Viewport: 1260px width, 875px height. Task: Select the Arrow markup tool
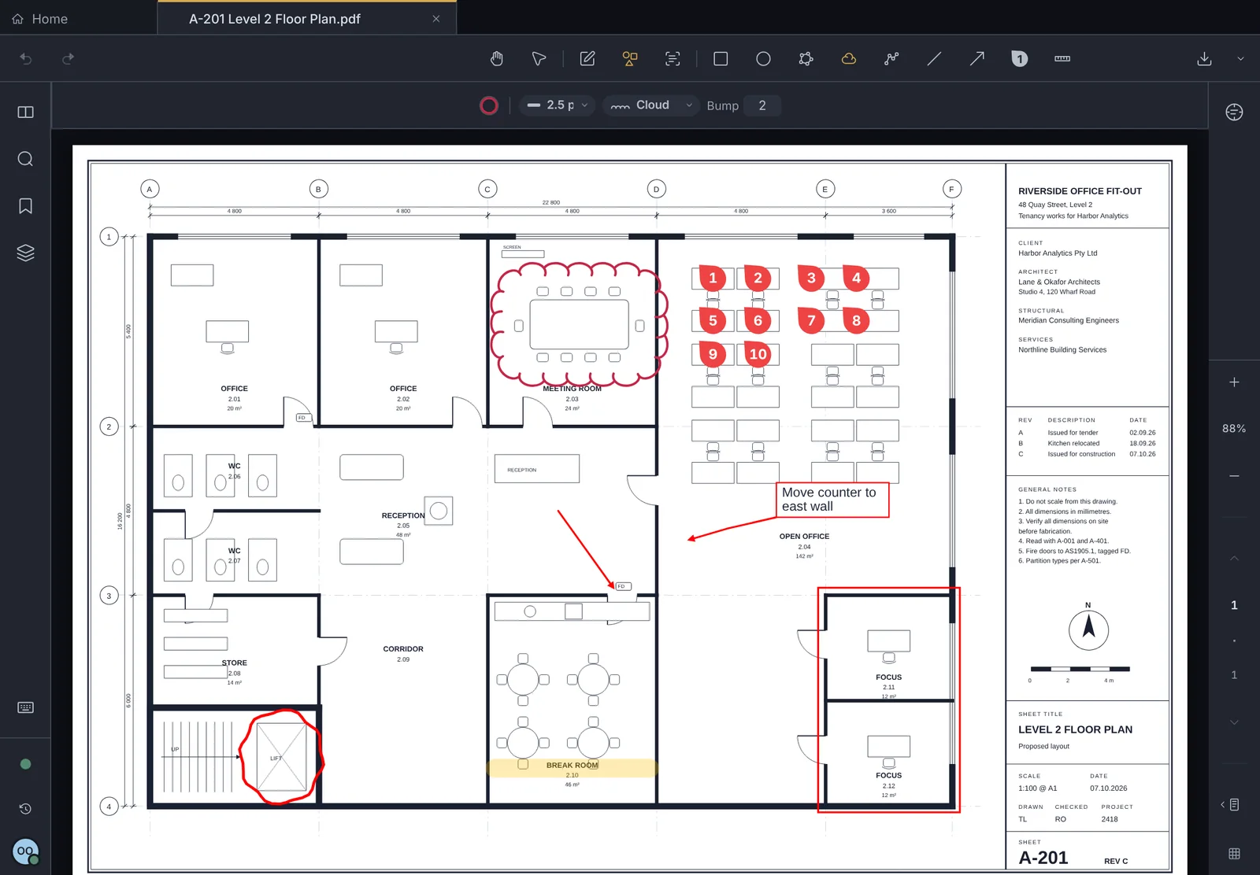coord(976,59)
